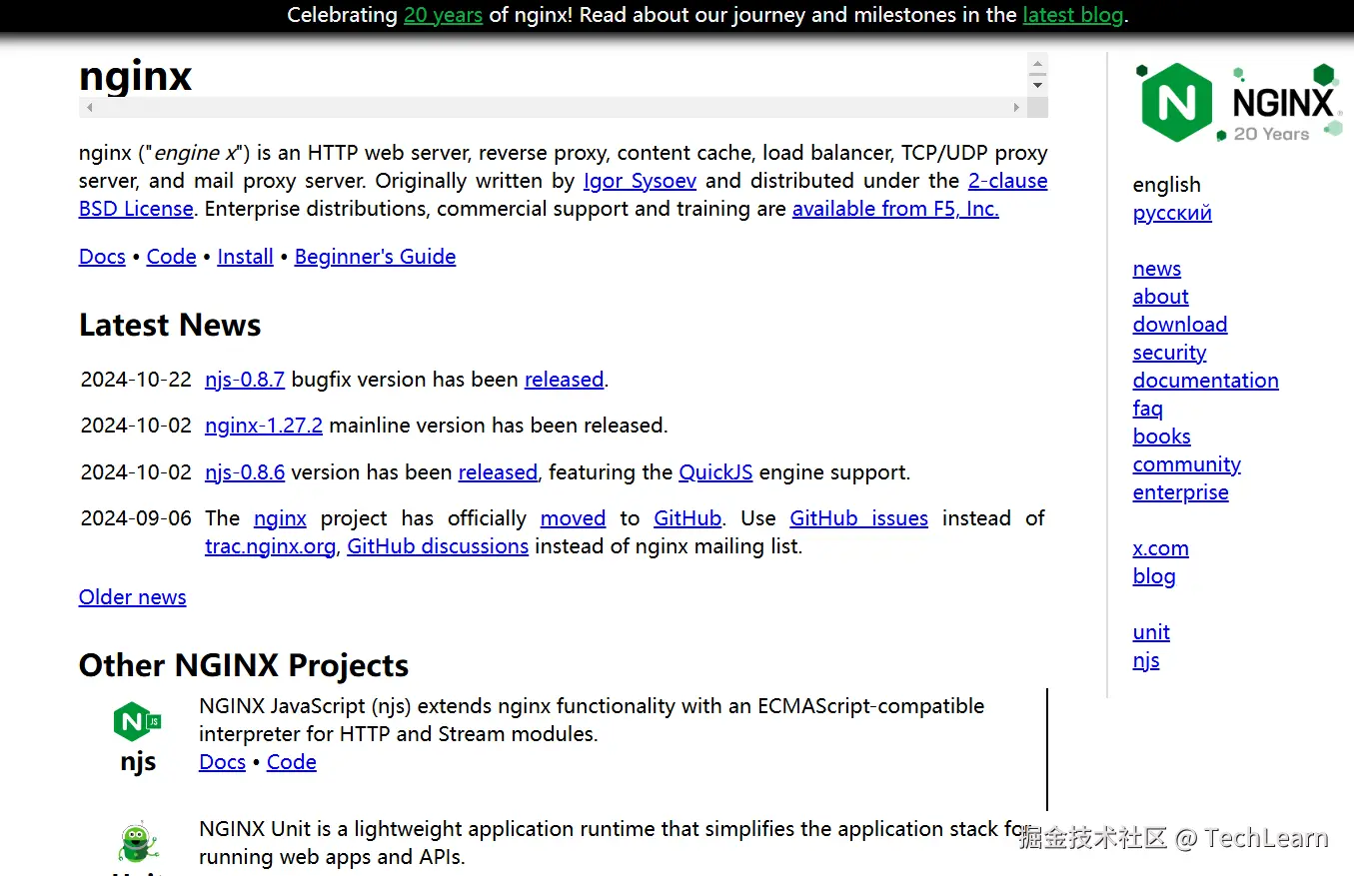This screenshot has width=1354, height=876.
Task: Click the heading scrollbar down arrow
Action: point(1037,85)
